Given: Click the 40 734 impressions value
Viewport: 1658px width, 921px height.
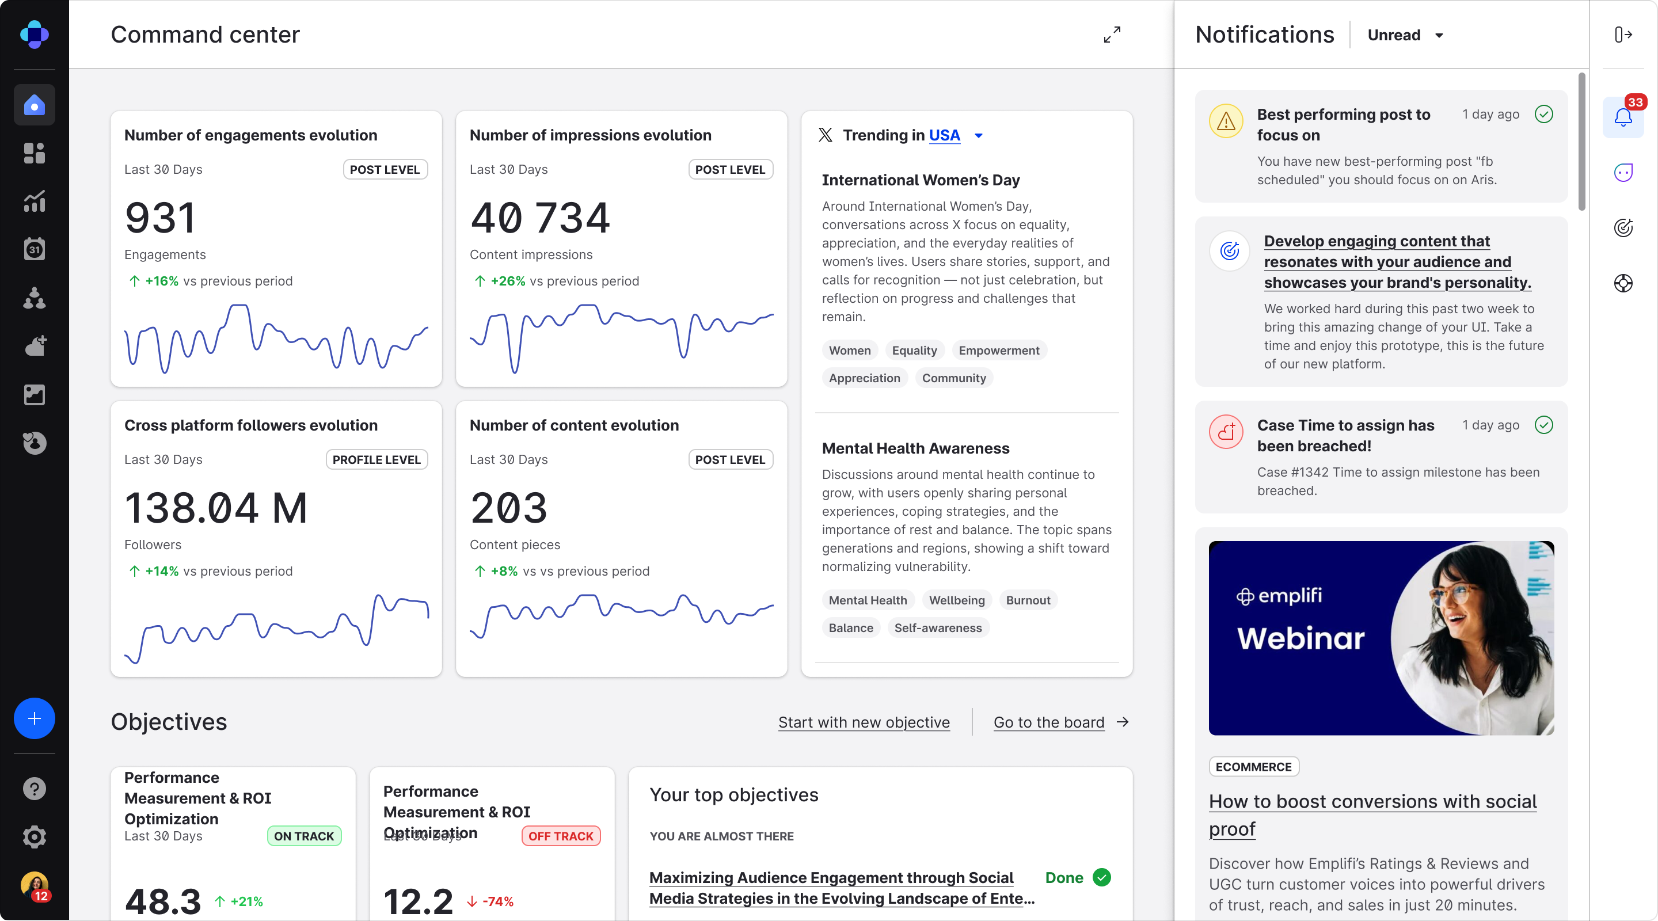Looking at the screenshot, I should tap(539, 218).
